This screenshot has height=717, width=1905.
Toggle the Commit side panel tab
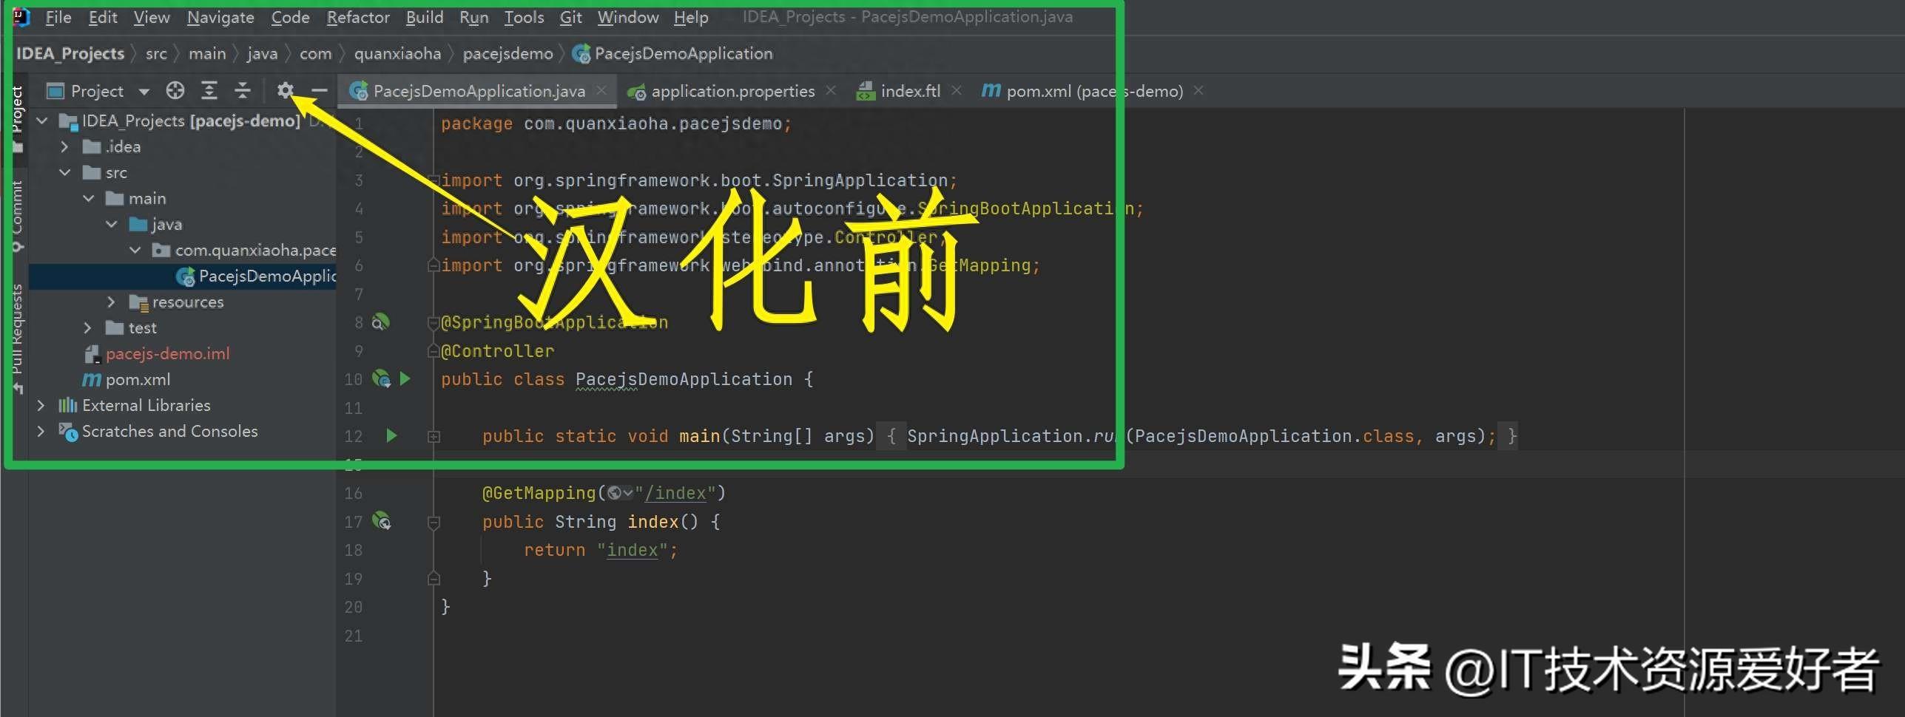pos(18,216)
